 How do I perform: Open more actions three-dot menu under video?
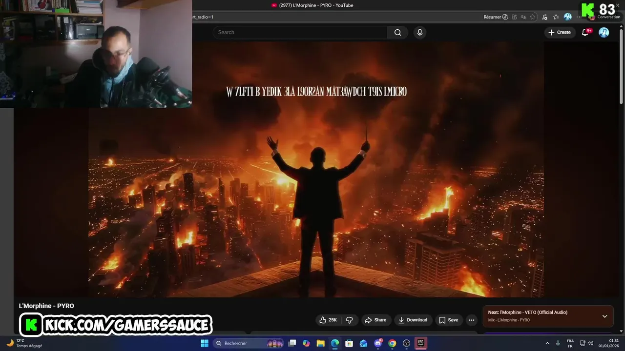(x=471, y=320)
